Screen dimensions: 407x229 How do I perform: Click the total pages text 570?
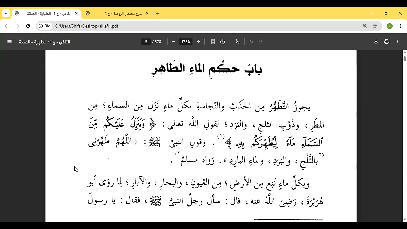tap(158, 42)
